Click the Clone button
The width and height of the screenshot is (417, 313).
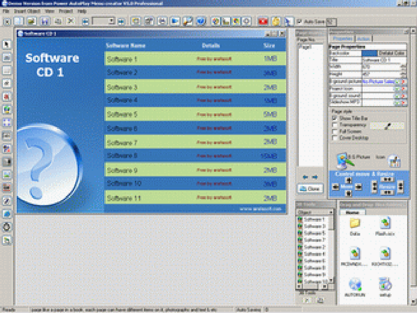[x=310, y=189]
